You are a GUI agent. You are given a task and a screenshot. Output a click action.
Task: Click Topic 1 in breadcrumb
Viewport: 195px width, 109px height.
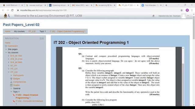tap(43, 31)
